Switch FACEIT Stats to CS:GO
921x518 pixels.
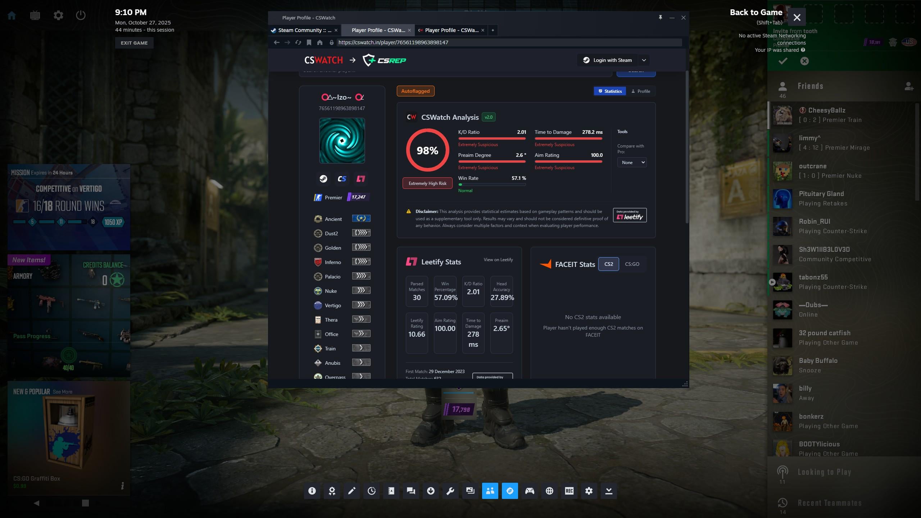pyautogui.click(x=632, y=264)
